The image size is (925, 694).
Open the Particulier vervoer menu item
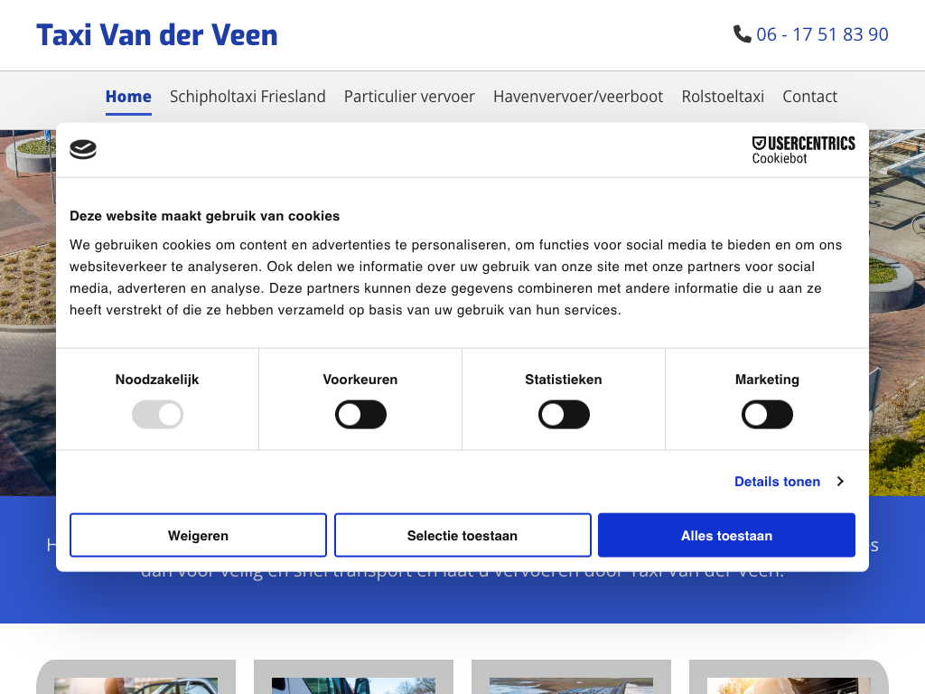409,97
